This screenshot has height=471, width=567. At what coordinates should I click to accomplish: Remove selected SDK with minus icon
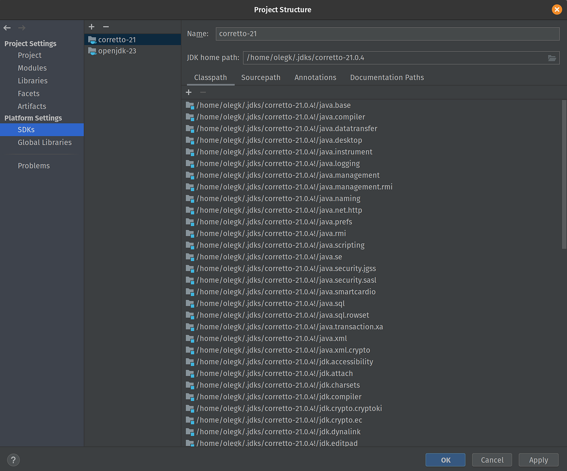pos(106,27)
